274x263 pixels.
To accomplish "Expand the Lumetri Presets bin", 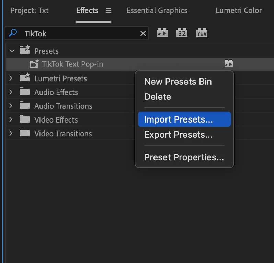I will click(11, 78).
